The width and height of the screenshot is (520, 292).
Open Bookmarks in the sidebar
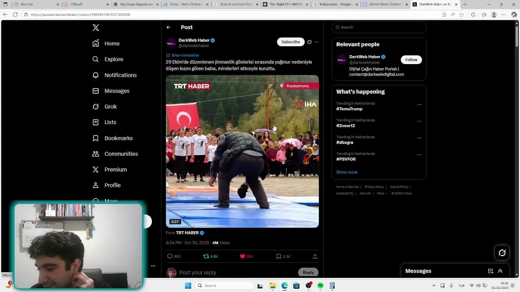(113, 138)
